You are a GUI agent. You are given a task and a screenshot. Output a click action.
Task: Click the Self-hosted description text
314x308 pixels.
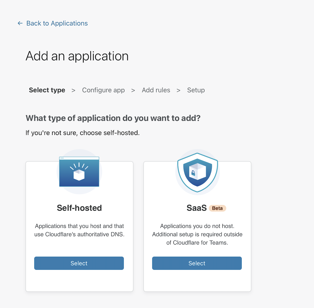79,230
